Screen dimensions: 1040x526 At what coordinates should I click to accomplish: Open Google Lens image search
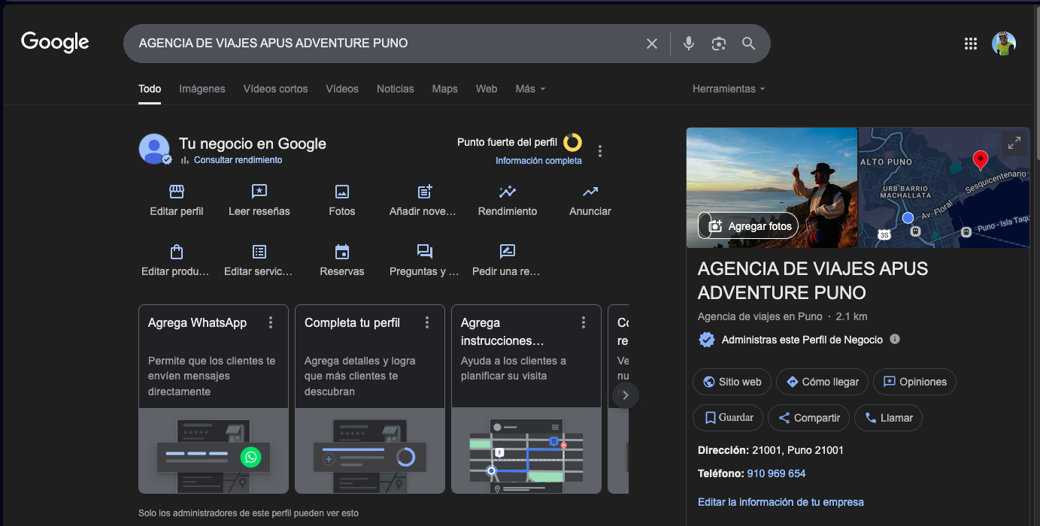[x=719, y=44]
